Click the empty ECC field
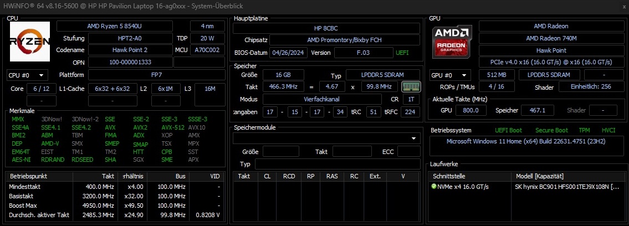Screen dimensions: 629x226 click(x=409, y=151)
